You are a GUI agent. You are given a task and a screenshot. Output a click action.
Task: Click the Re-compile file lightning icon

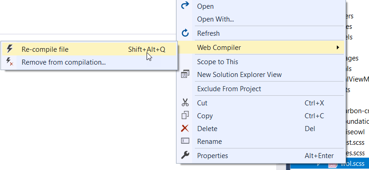pos(9,49)
